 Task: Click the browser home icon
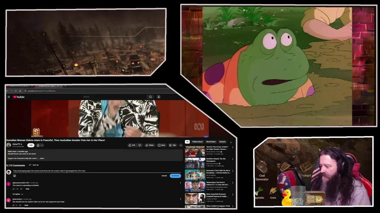[20, 91]
